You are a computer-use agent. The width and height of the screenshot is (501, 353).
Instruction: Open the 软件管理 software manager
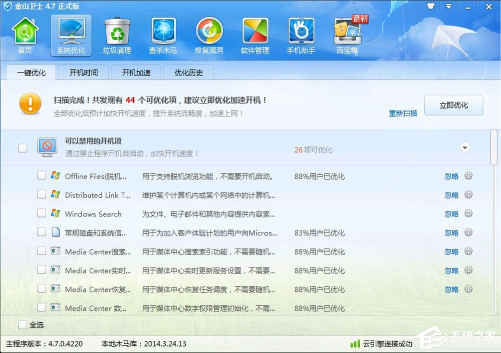(x=255, y=35)
